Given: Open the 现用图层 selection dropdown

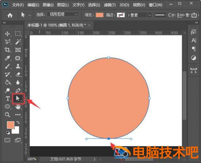Looking at the screenshot, I should [62, 14].
